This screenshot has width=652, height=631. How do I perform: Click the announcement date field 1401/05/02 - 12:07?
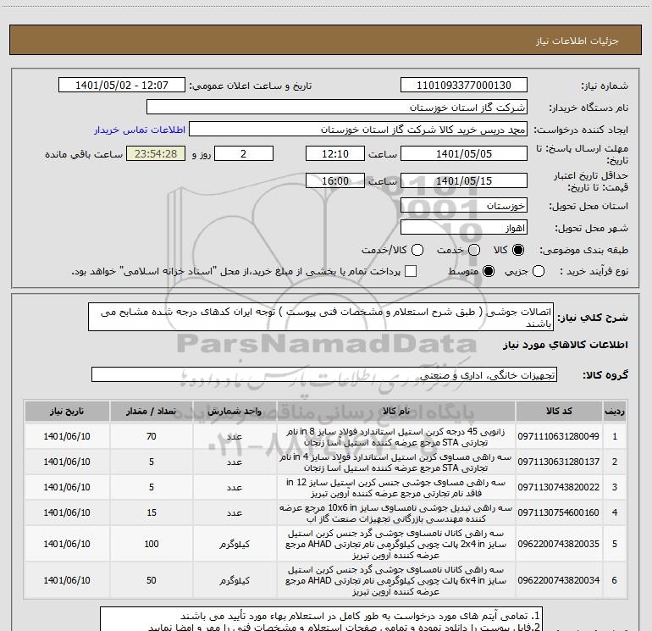[x=122, y=86]
